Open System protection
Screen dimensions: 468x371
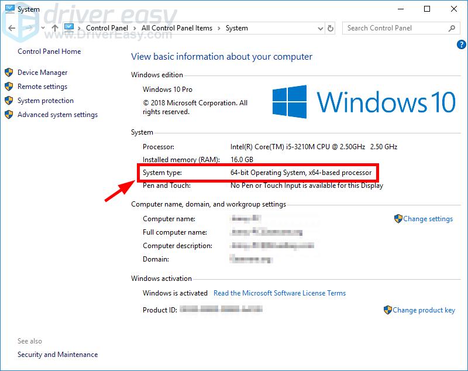[46, 101]
